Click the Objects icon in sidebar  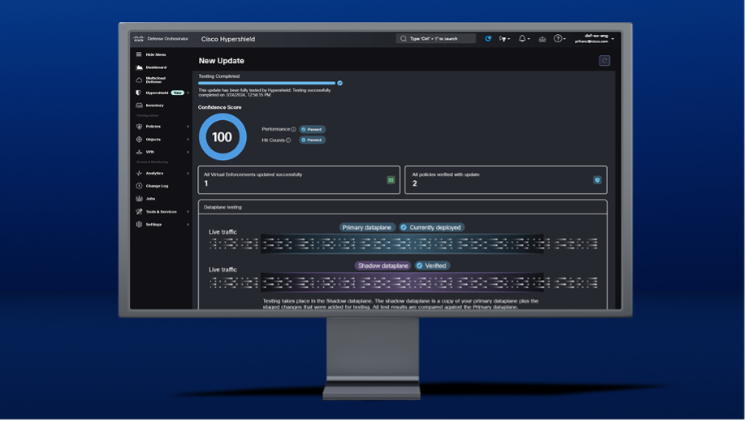point(139,140)
